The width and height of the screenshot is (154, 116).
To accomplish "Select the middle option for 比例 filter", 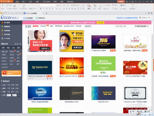I will (13, 85).
